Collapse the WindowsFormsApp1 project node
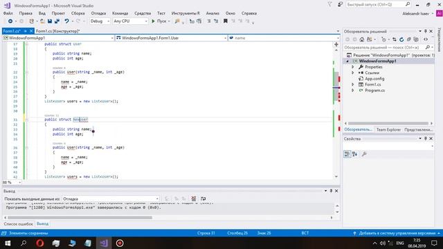 [x=347, y=62]
